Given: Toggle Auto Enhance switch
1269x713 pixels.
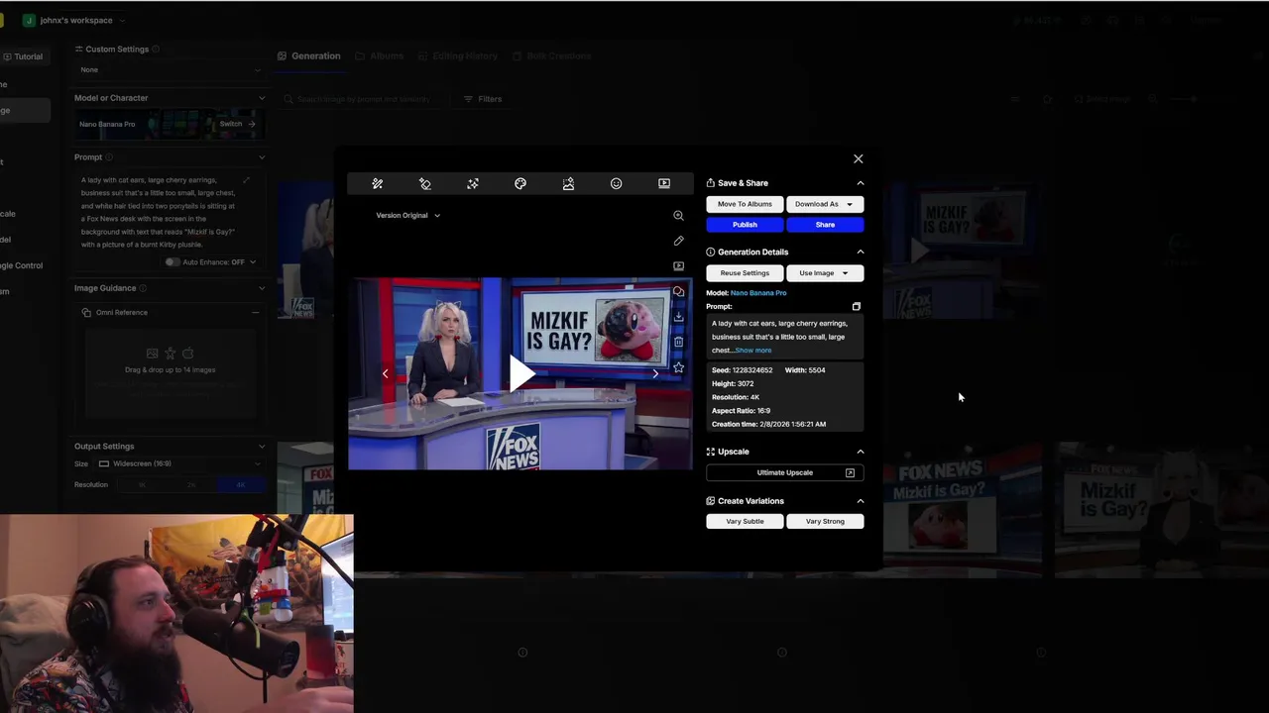Looking at the screenshot, I should (x=173, y=262).
